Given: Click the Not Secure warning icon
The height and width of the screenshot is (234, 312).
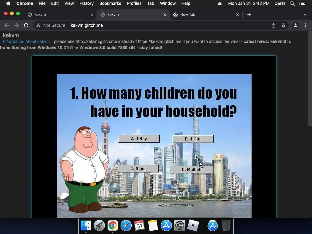Looking at the screenshot, I should click(x=38, y=25).
